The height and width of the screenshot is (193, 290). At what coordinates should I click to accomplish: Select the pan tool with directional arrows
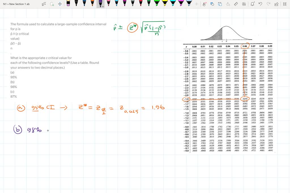click(x=60, y=4)
